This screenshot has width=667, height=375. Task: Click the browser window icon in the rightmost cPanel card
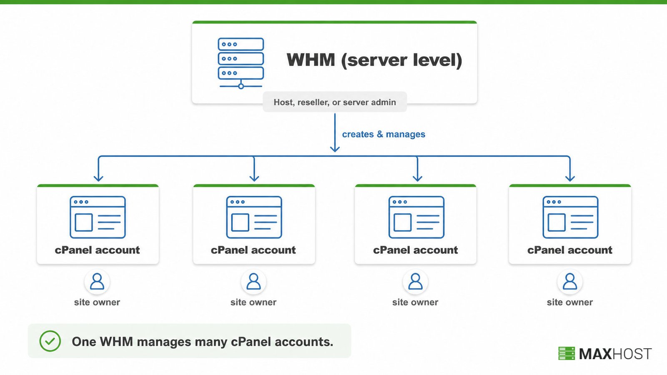point(570,217)
